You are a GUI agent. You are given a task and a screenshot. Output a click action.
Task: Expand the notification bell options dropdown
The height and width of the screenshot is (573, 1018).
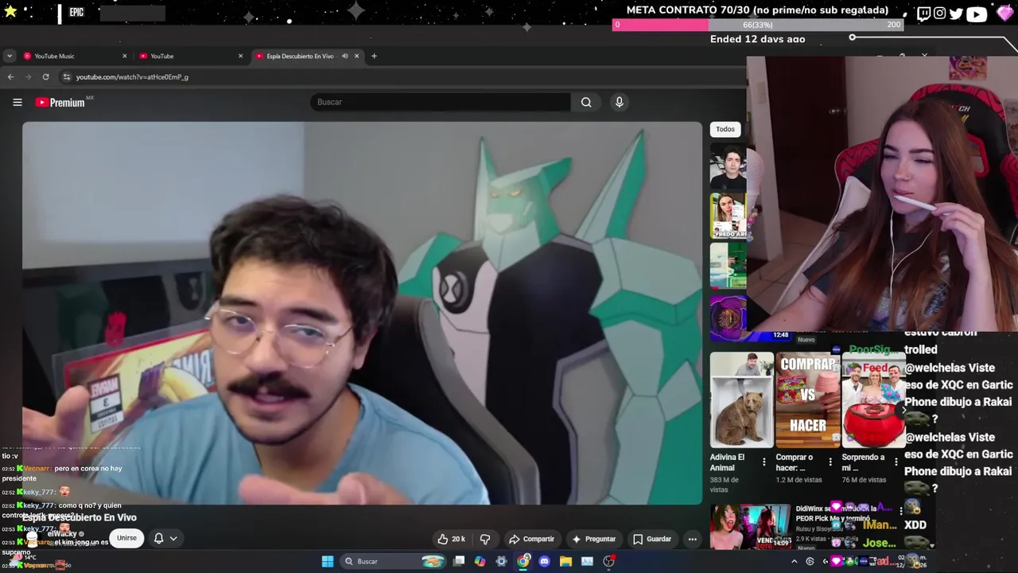pos(165,538)
